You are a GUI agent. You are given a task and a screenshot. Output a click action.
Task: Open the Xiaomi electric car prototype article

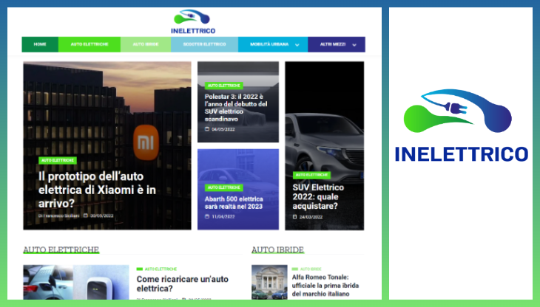97,190
